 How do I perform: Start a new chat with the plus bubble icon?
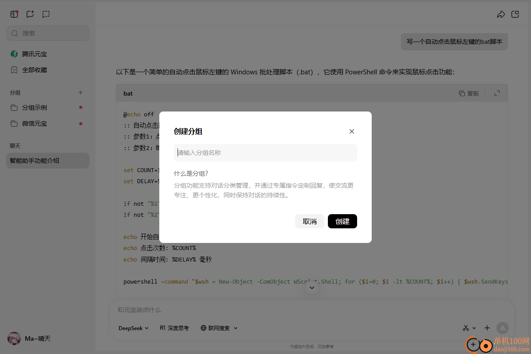30,14
